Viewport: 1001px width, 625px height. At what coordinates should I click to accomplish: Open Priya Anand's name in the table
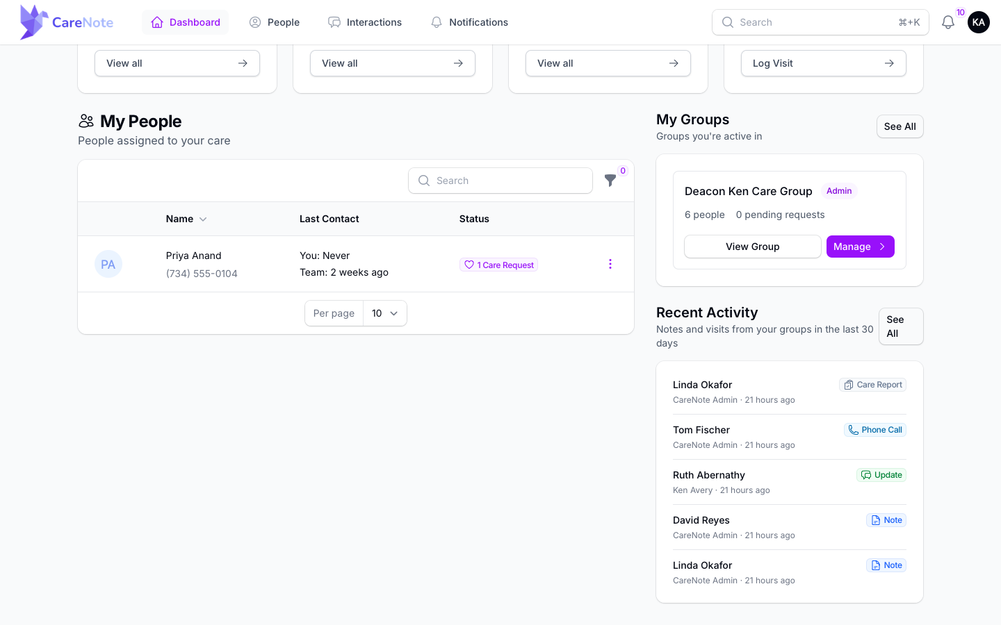coord(194,256)
